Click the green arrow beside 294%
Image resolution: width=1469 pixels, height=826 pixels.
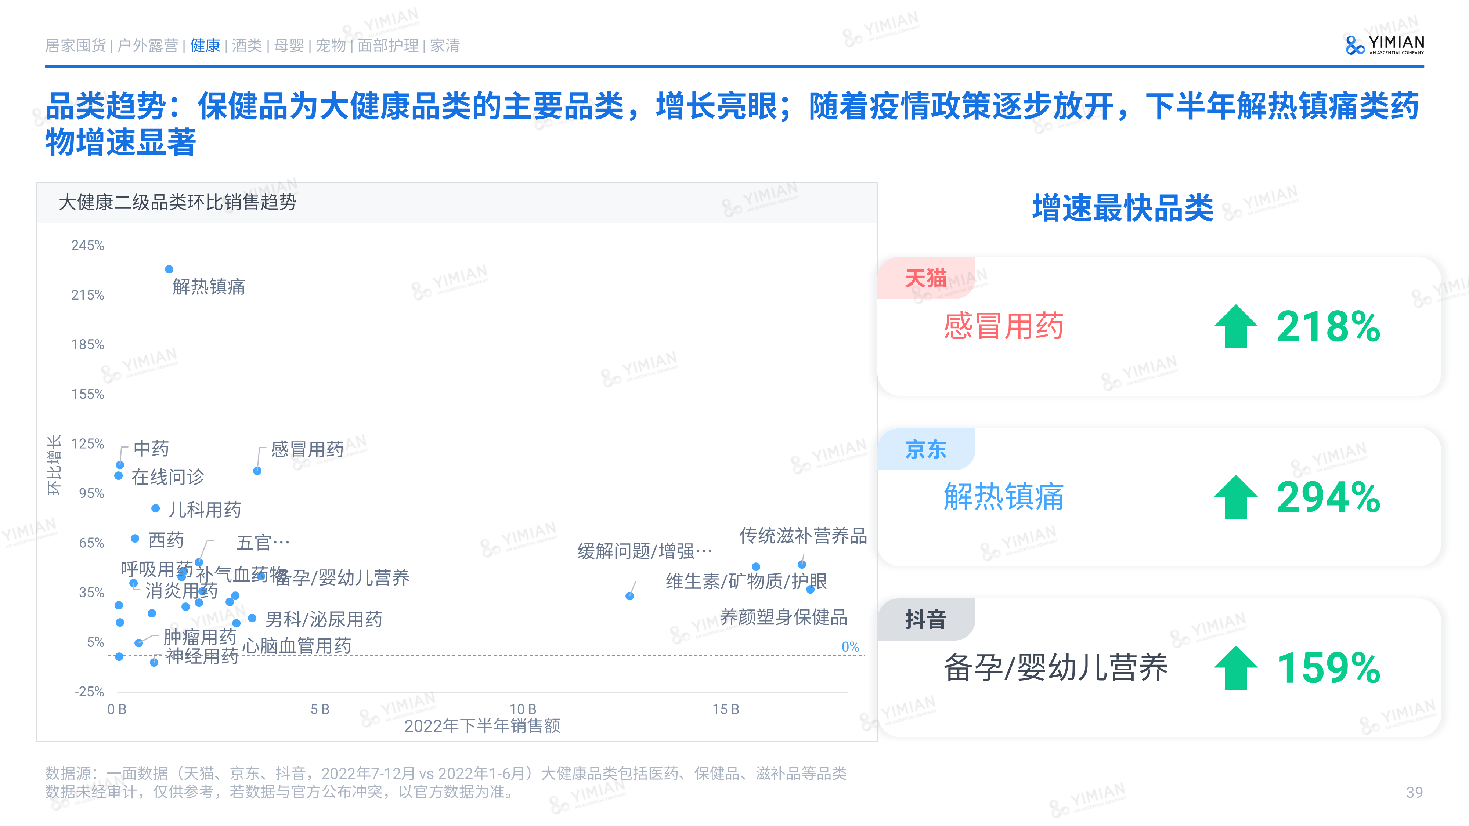pos(1235,497)
